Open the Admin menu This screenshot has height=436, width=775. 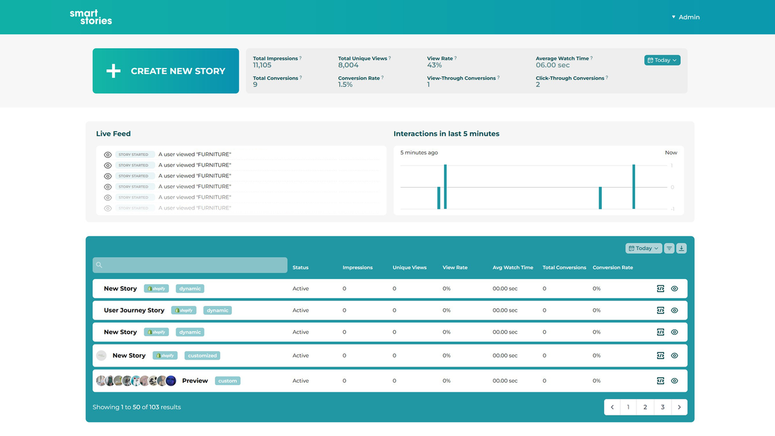(688, 17)
